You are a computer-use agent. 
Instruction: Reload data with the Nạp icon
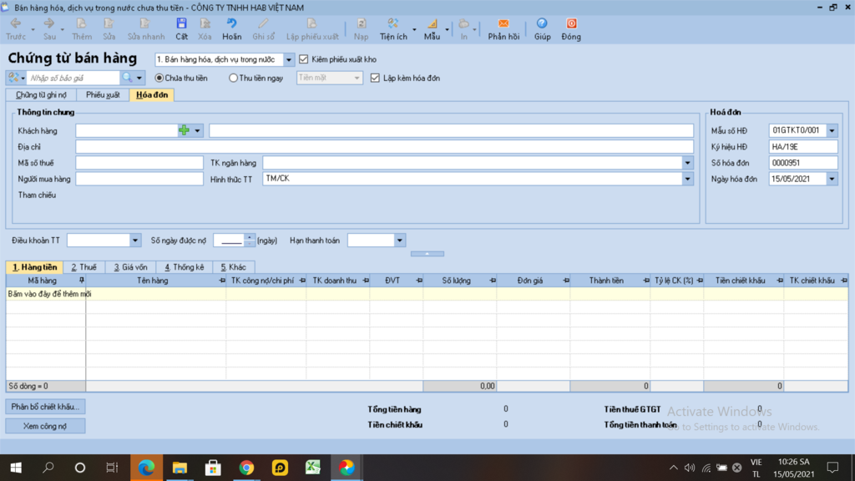point(361,23)
